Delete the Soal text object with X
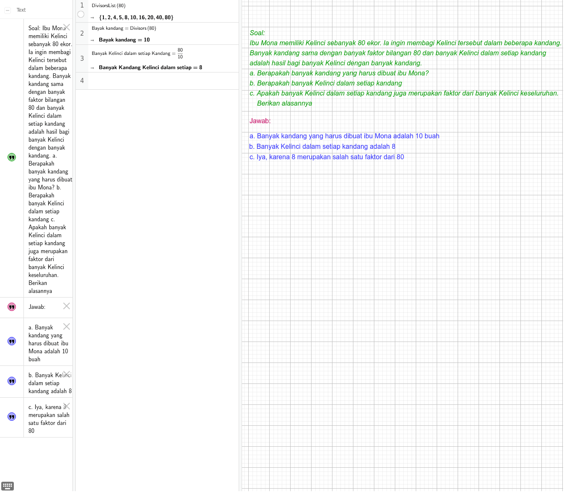 tap(67, 27)
